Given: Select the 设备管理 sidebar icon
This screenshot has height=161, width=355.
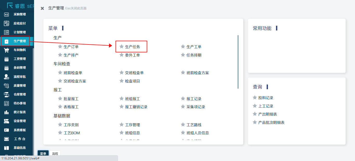Looking at the screenshot, I should [6, 121].
